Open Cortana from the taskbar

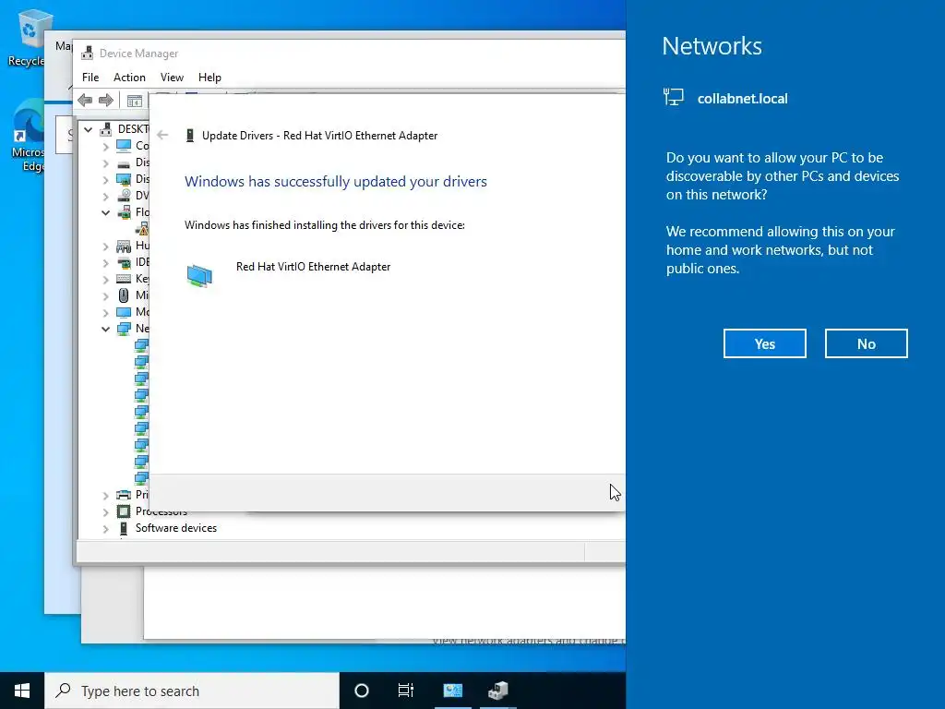point(362,691)
